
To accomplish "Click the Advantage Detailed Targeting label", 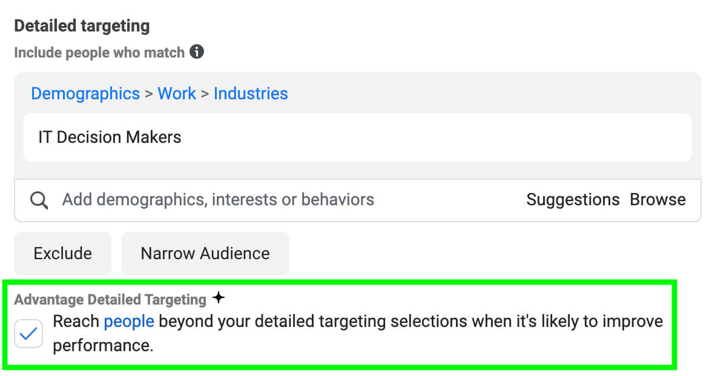I will [x=110, y=300].
